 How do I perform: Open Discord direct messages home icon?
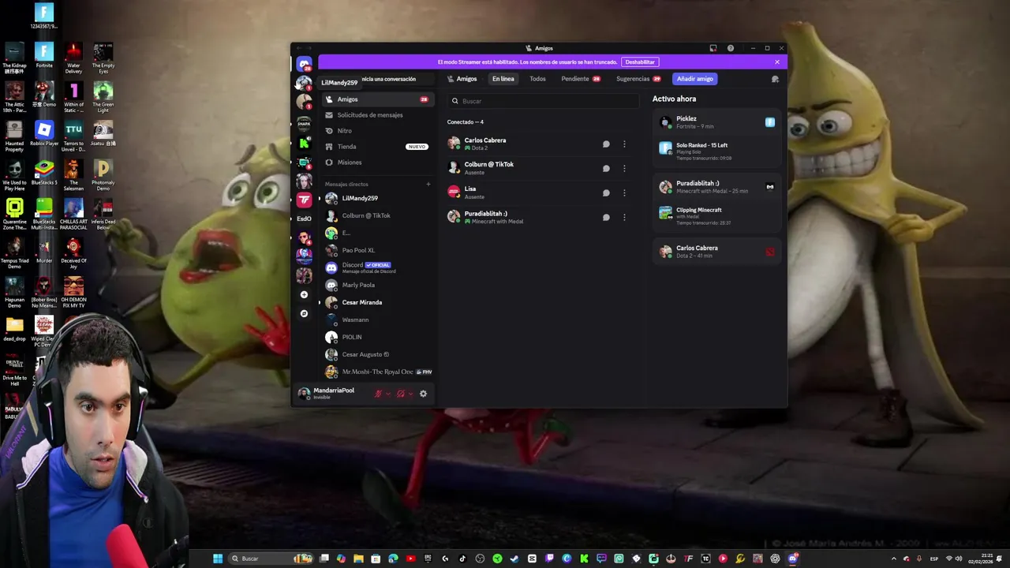[x=304, y=64]
